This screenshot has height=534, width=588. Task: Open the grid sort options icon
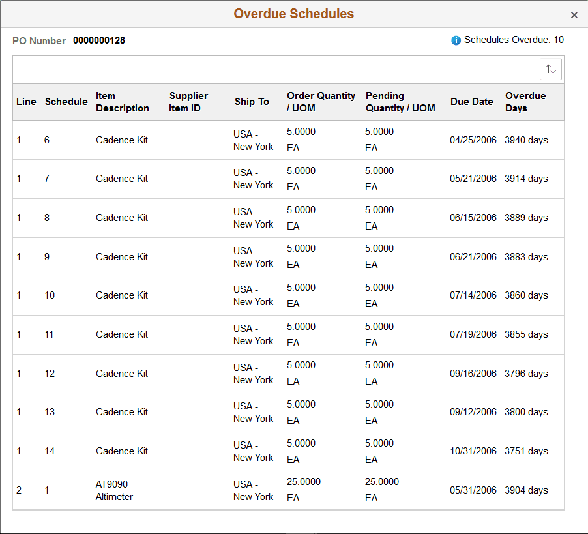click(x=551, y=68)
